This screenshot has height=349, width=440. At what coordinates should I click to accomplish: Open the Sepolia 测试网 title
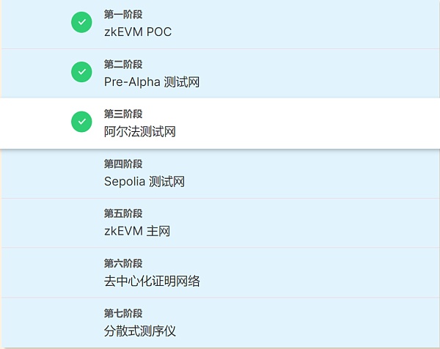tap(144, 181)
